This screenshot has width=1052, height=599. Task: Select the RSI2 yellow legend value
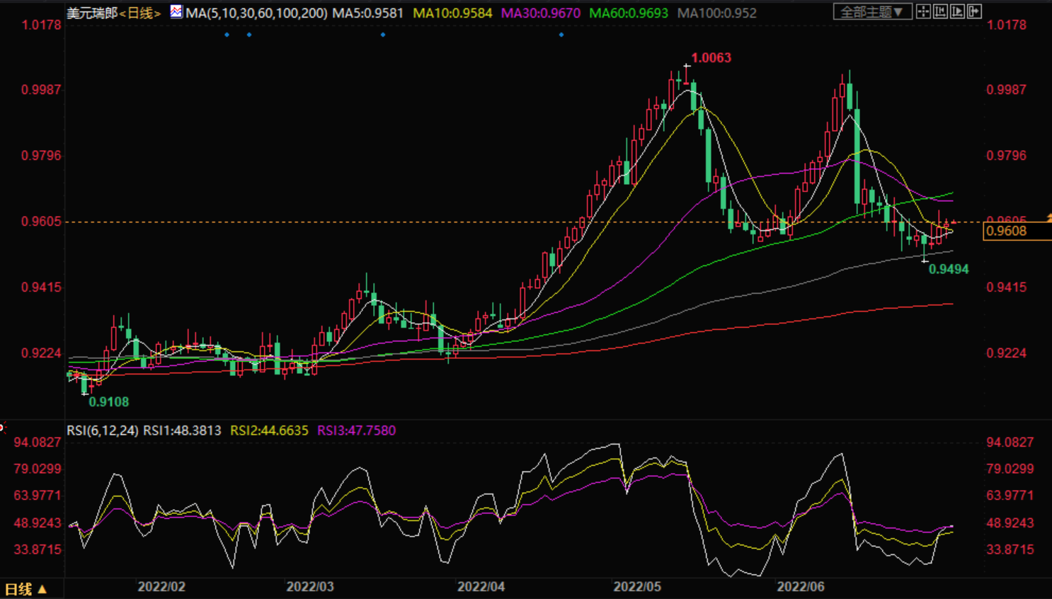(x=269, y=430)
